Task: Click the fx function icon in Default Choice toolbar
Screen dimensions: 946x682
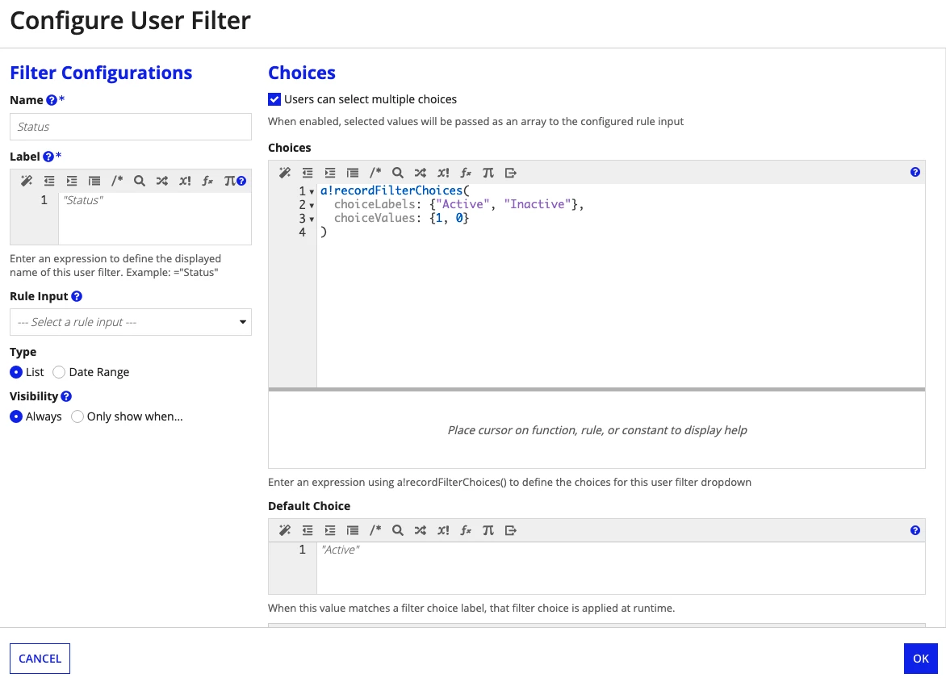Action: [466, 530]
